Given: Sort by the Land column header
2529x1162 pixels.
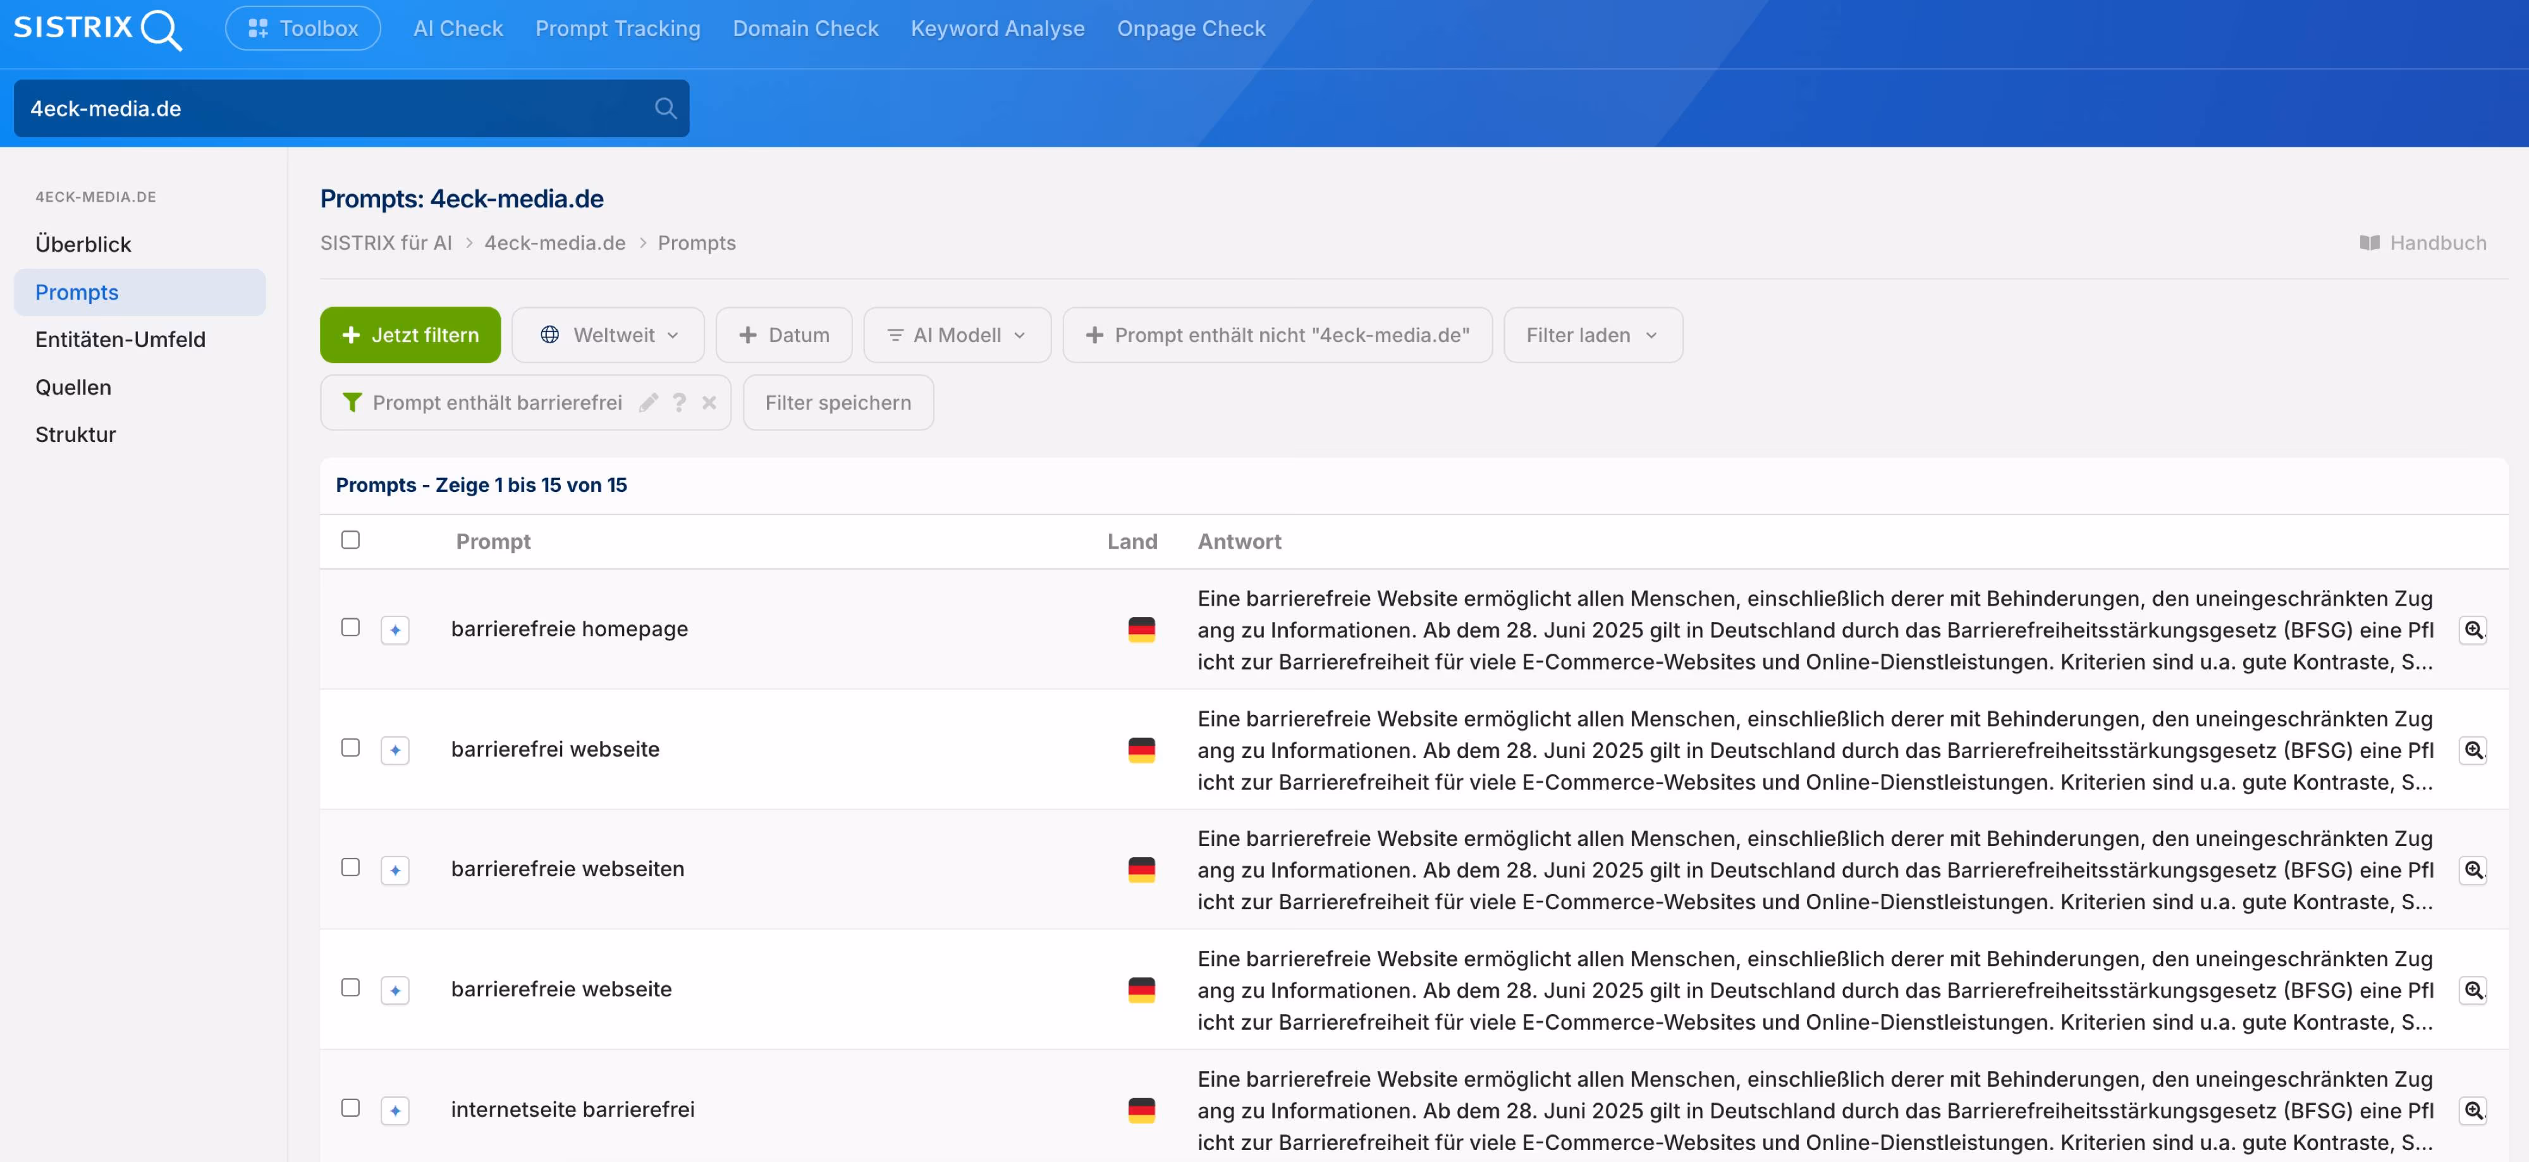Looking at the screenshot, I should click(1132, 542).
